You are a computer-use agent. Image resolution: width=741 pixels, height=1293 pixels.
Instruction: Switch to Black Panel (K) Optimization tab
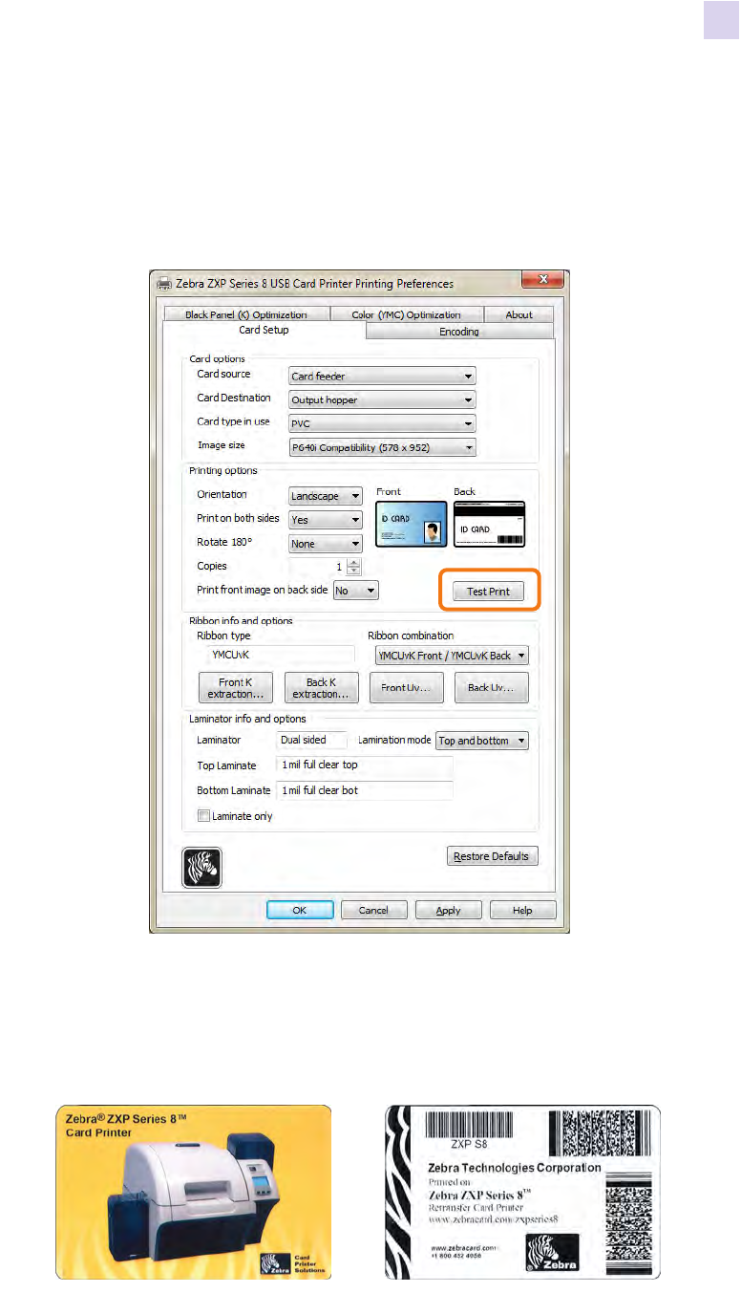(246, 314)
